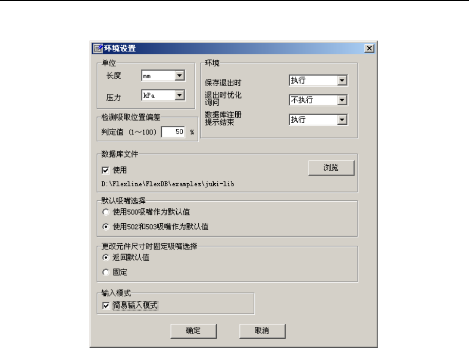The width and height of the screenshot is (469, 348).
Task: Open the 压力 kPa dropdown
Action: coord(179,95)
